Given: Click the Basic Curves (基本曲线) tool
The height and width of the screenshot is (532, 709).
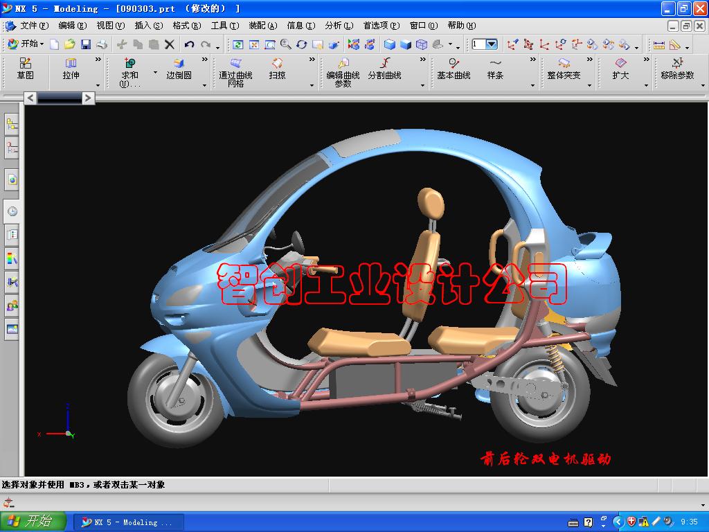Looking at the screenshot, I should 454,68.
